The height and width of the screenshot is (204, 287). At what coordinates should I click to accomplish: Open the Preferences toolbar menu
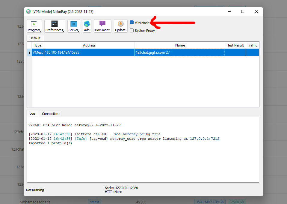coord(55,26)
